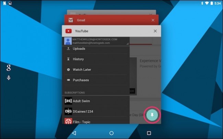Dismiss the Gmail card from recents
This screenshot has width=223, height=139.
click(153, 20)
